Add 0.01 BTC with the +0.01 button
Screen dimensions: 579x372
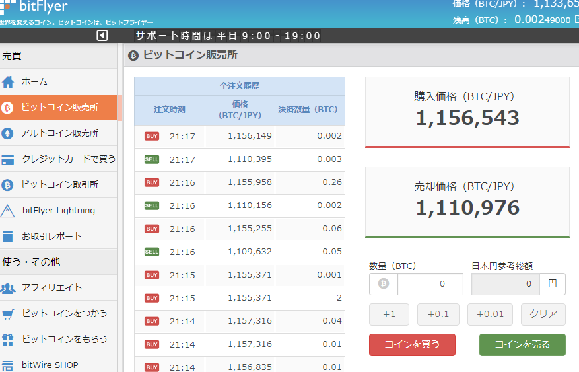point(490,315)
